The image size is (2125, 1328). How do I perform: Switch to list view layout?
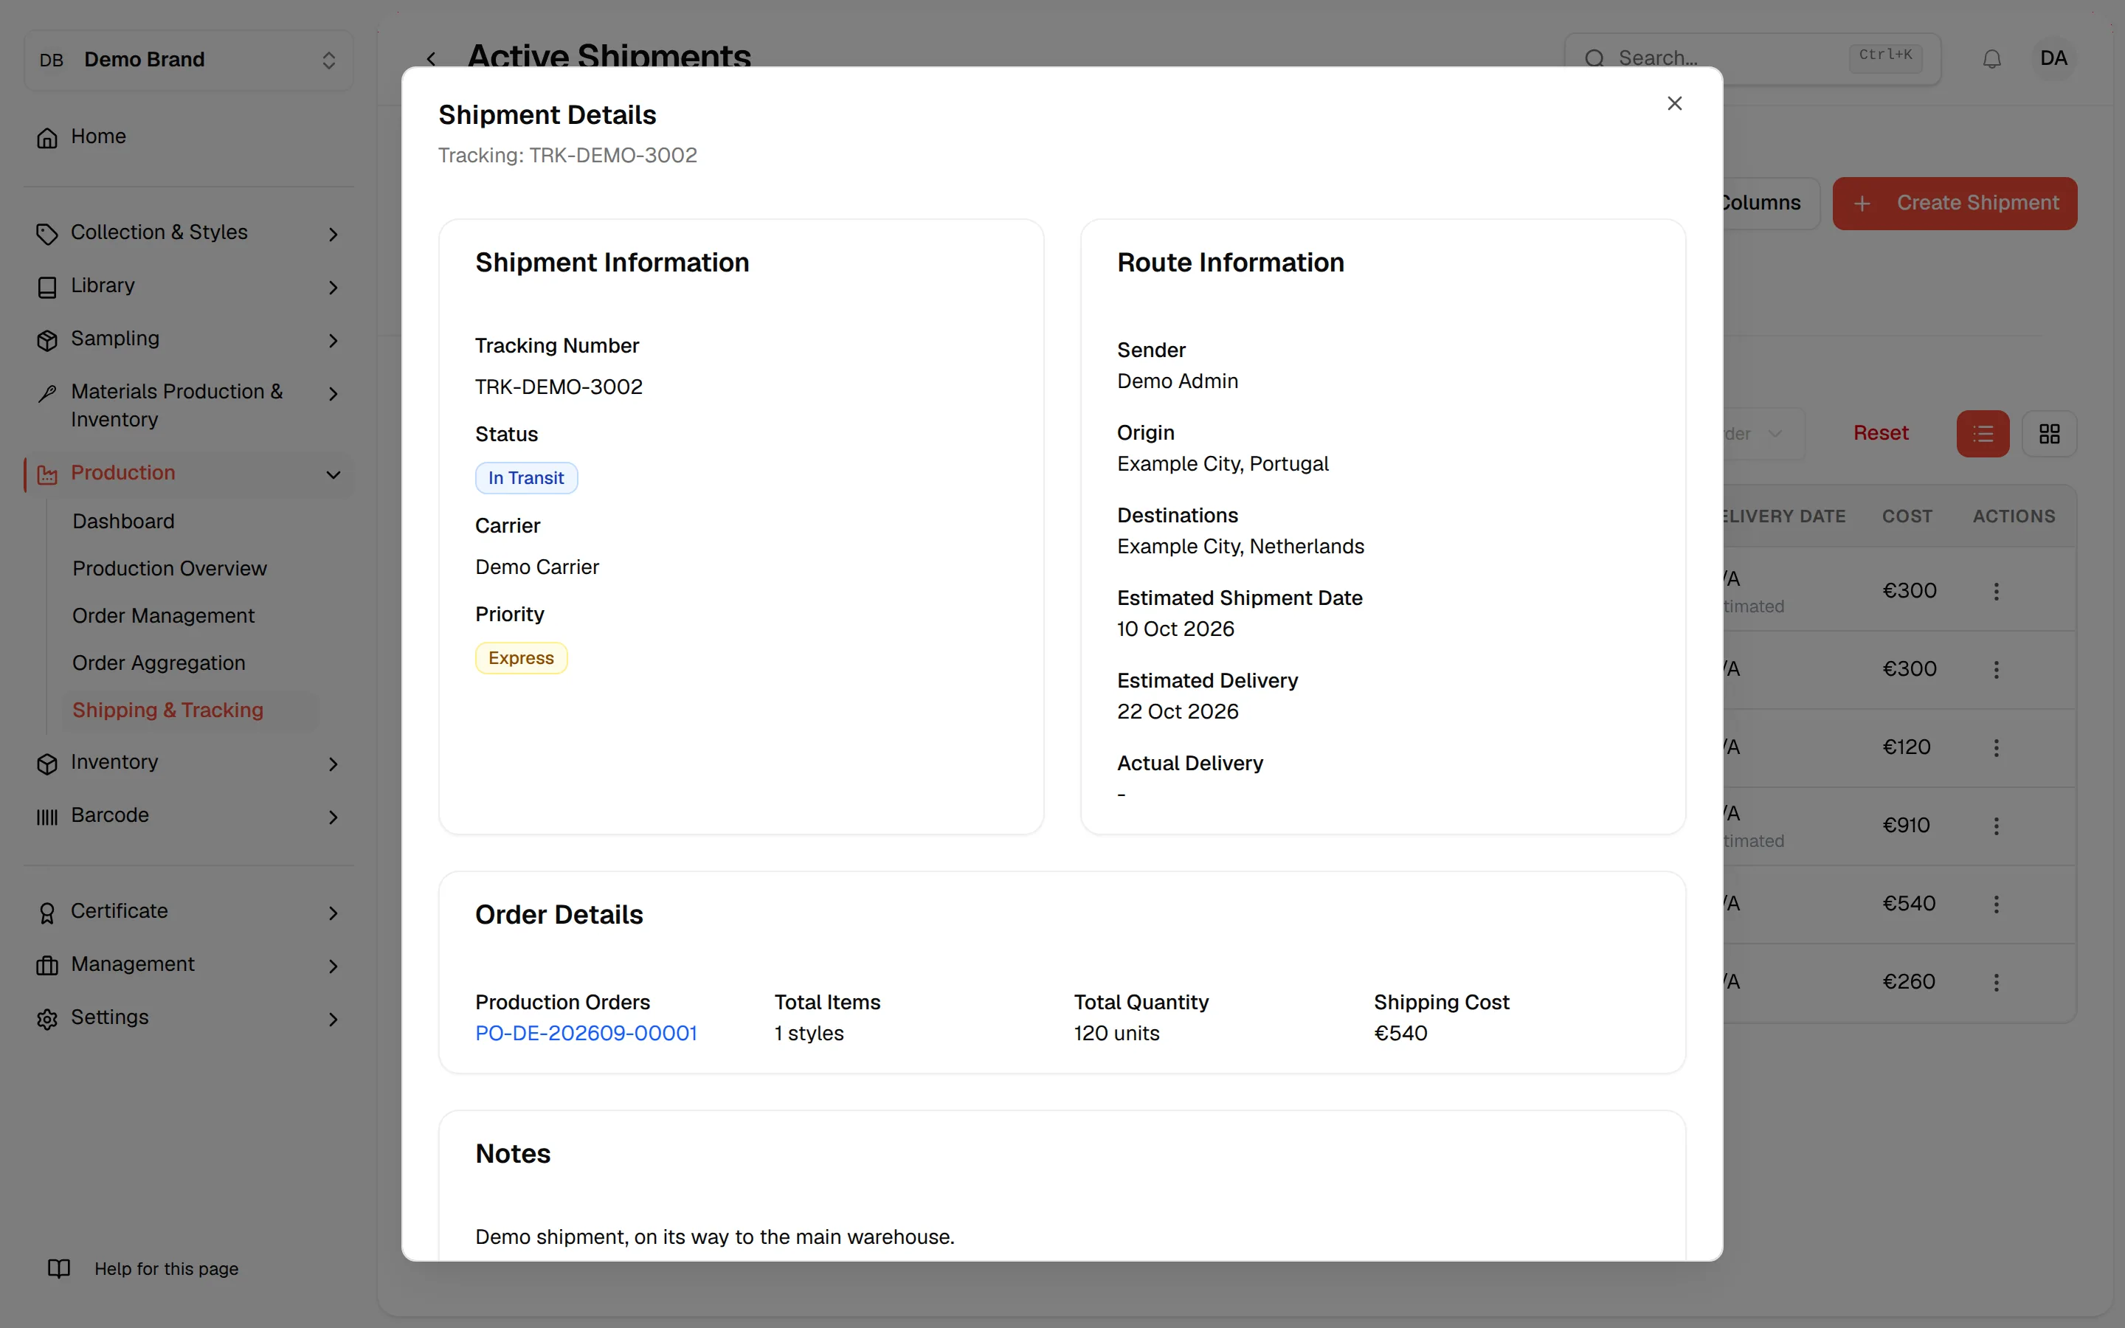1983,434
